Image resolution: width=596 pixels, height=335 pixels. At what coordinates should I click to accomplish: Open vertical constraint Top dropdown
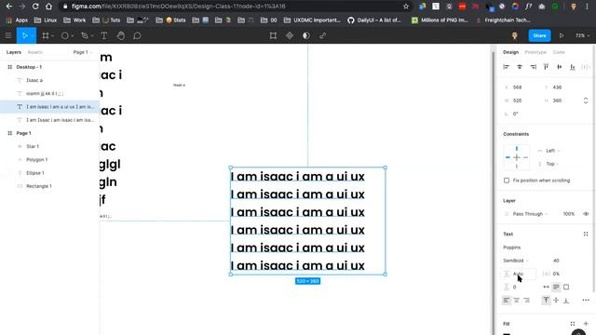(552, 164)
